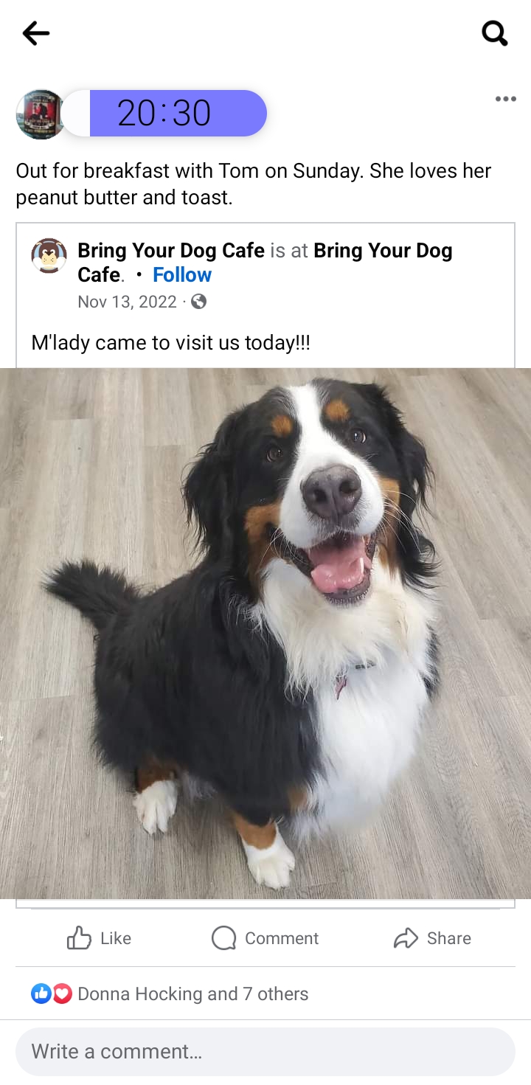Follow Bring Your Dog Cafe

pyautogui.click(x=182, y=275)
